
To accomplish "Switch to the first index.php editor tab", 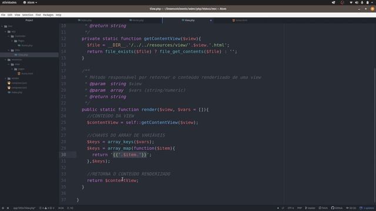I will (x=85, y=21).
